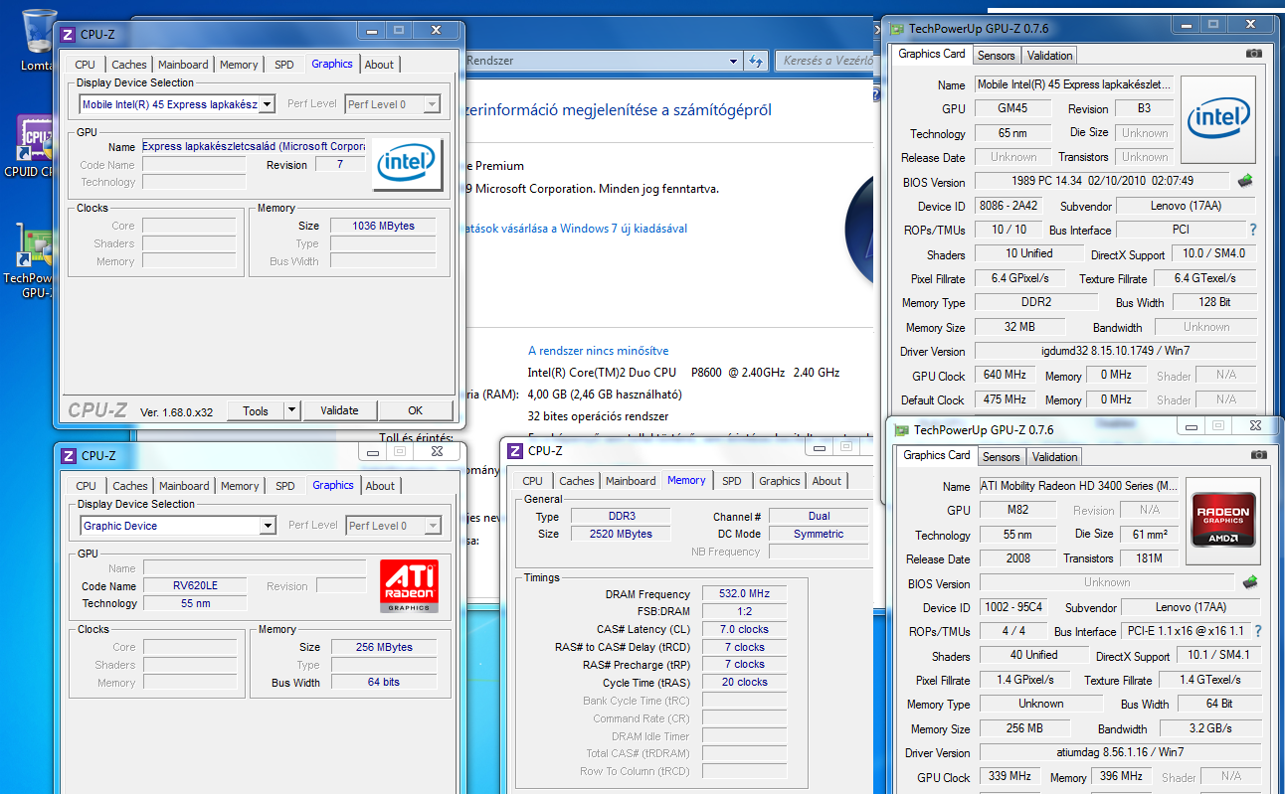Click memory size value '1036 MBytes'
The image size is (1285, 794).
pyautogui.click(x=383, y=226)
